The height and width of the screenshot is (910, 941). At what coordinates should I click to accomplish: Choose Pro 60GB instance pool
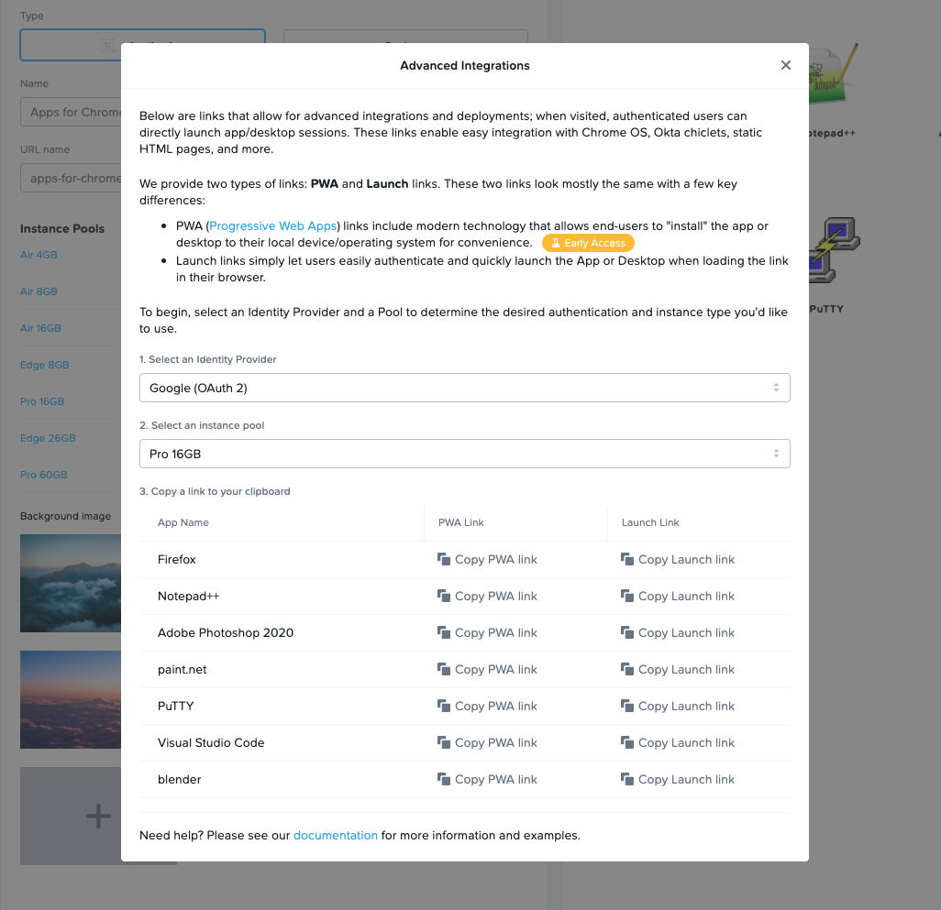coord(44,475)
